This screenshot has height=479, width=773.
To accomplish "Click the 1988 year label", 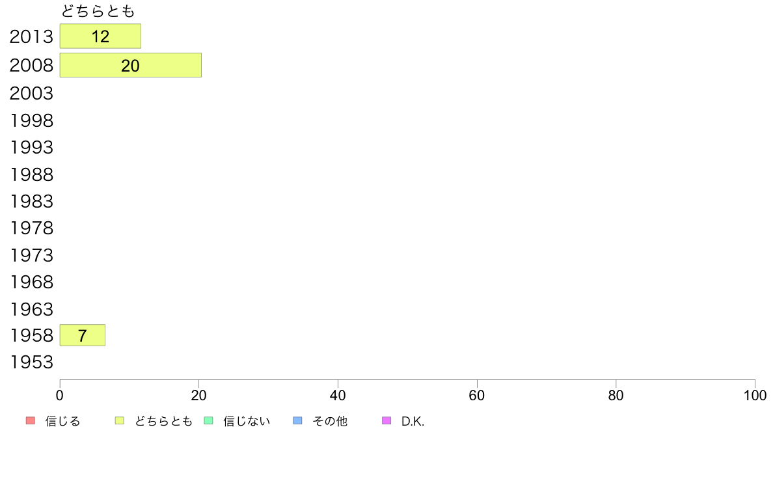I will click(31, 174).
